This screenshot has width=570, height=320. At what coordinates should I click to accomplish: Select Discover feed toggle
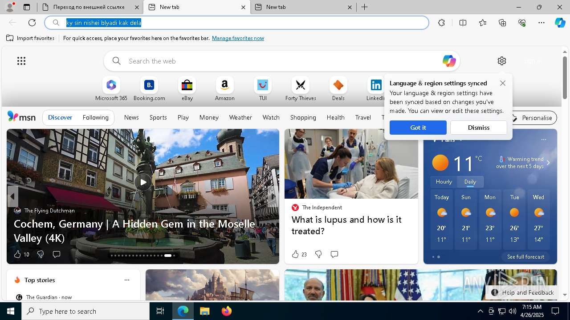tap(60, 117)
